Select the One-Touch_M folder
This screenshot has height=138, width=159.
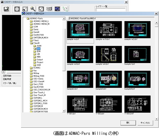click(x=39, y=95)
